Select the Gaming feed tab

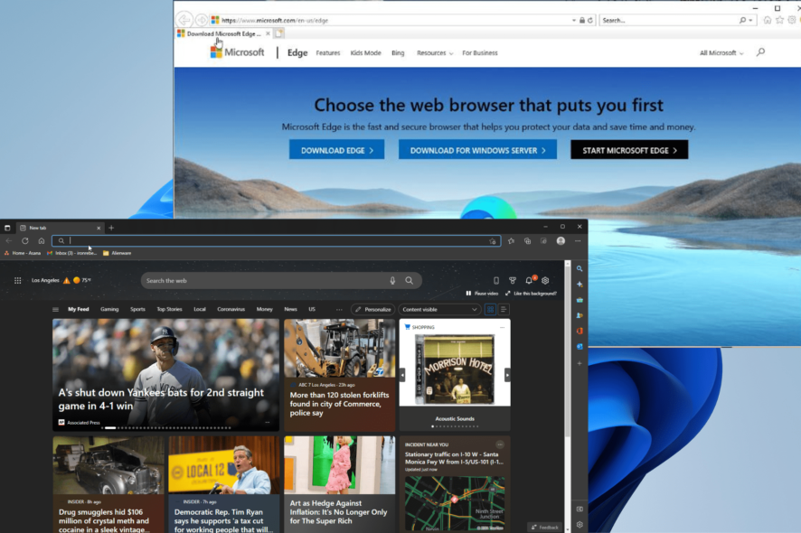[x=109, y=309]
